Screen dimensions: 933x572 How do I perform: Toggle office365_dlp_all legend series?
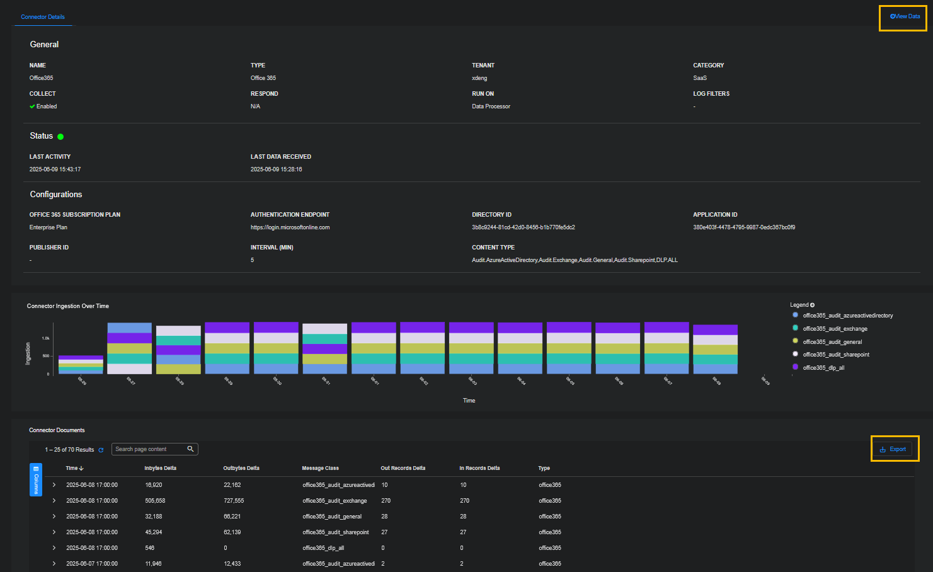click(823, 368)
